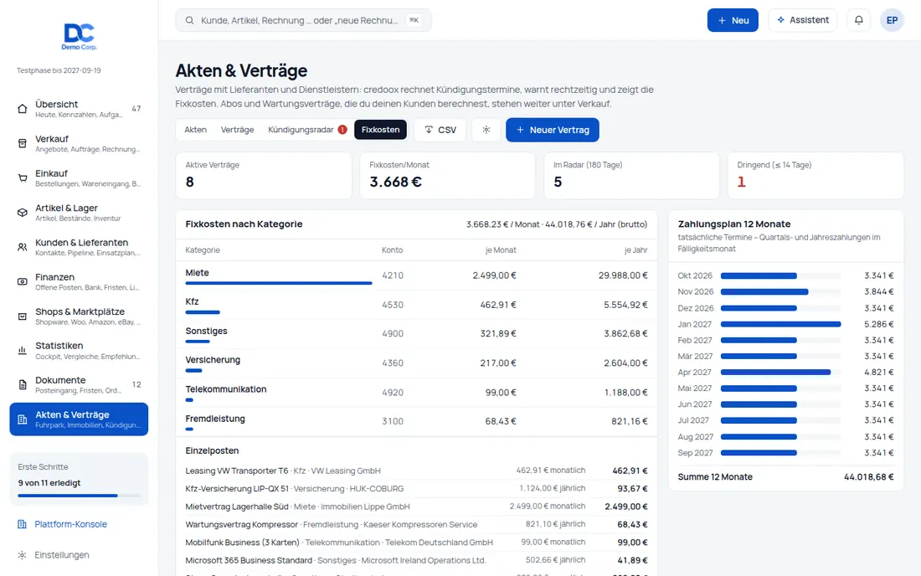Viewport: 921px width, 576px height.
Task: Switch to the Akten tab
Action: 196,130
